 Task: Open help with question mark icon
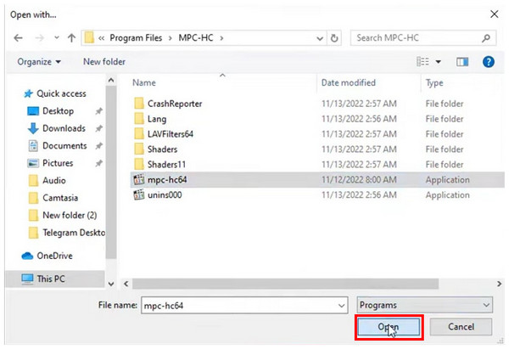[489, 62]
